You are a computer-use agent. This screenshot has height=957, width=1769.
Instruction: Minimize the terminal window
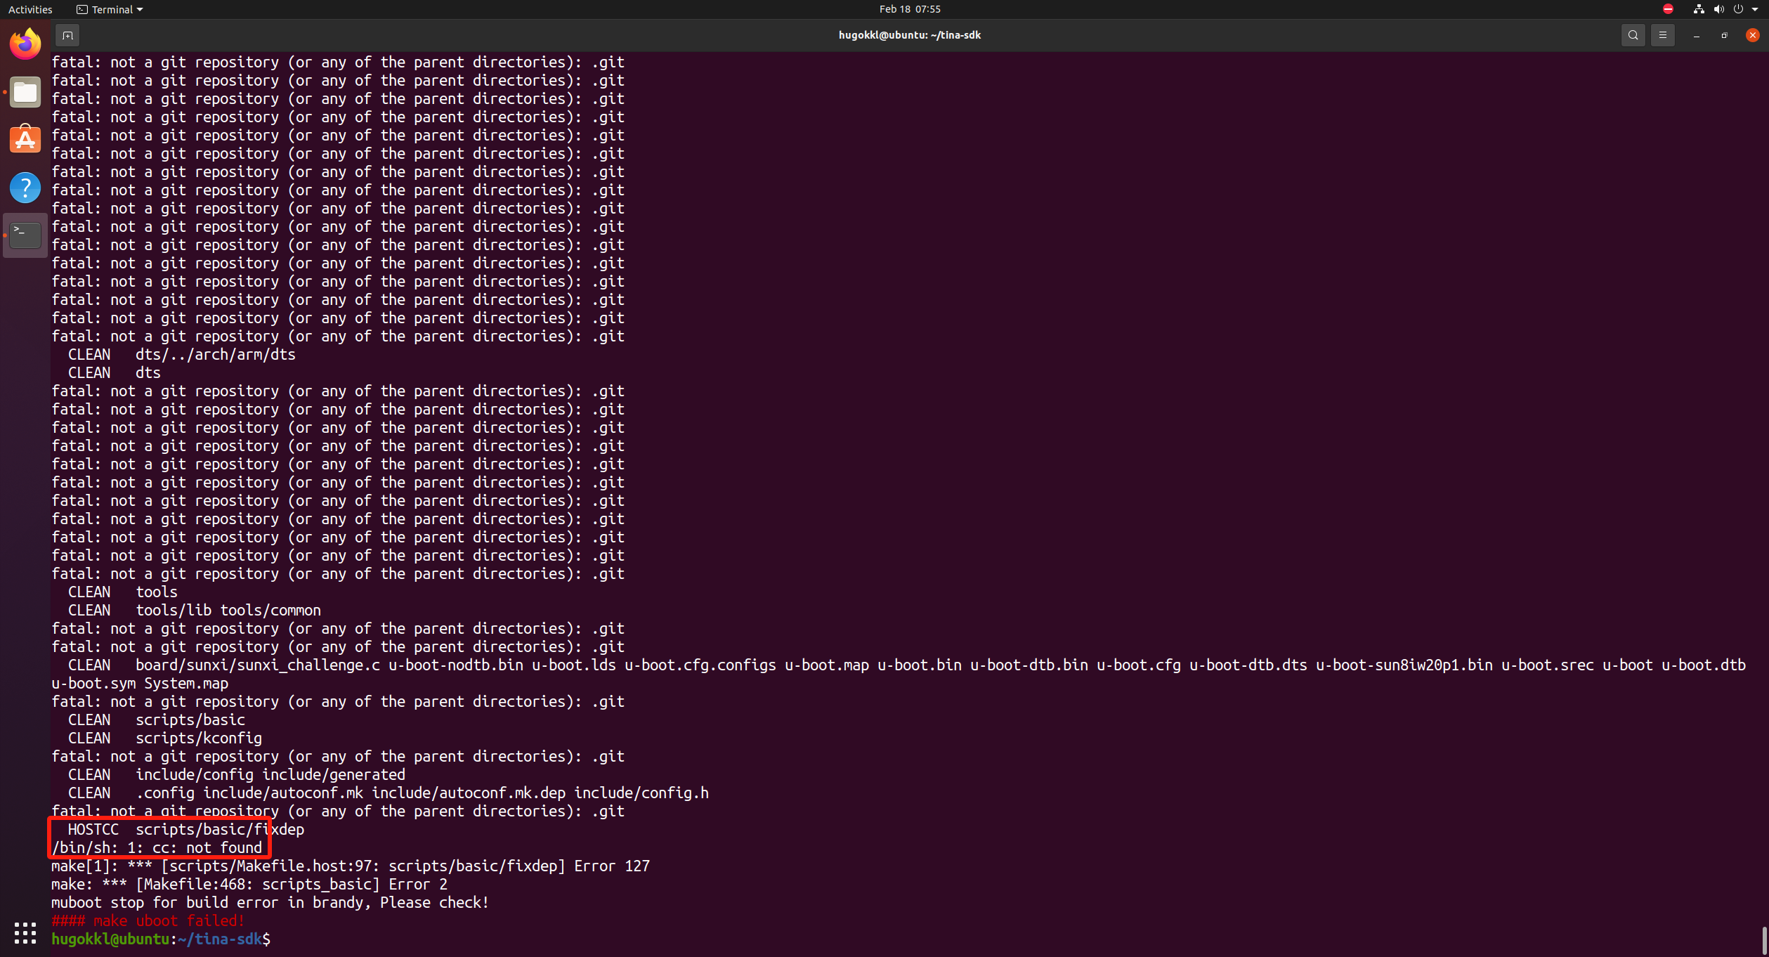pos(1696,35)
